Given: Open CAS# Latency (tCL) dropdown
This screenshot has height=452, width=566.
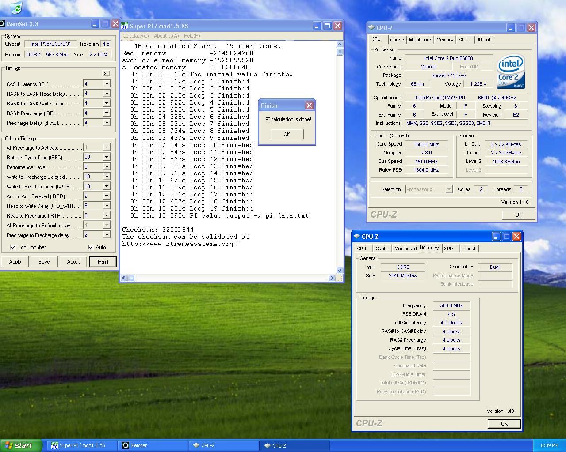Looking at the screenshot, I should pyautogui.click(x=107, y=84).
